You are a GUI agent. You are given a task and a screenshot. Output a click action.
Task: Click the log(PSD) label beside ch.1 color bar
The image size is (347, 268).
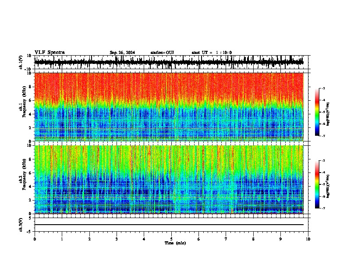328,114
